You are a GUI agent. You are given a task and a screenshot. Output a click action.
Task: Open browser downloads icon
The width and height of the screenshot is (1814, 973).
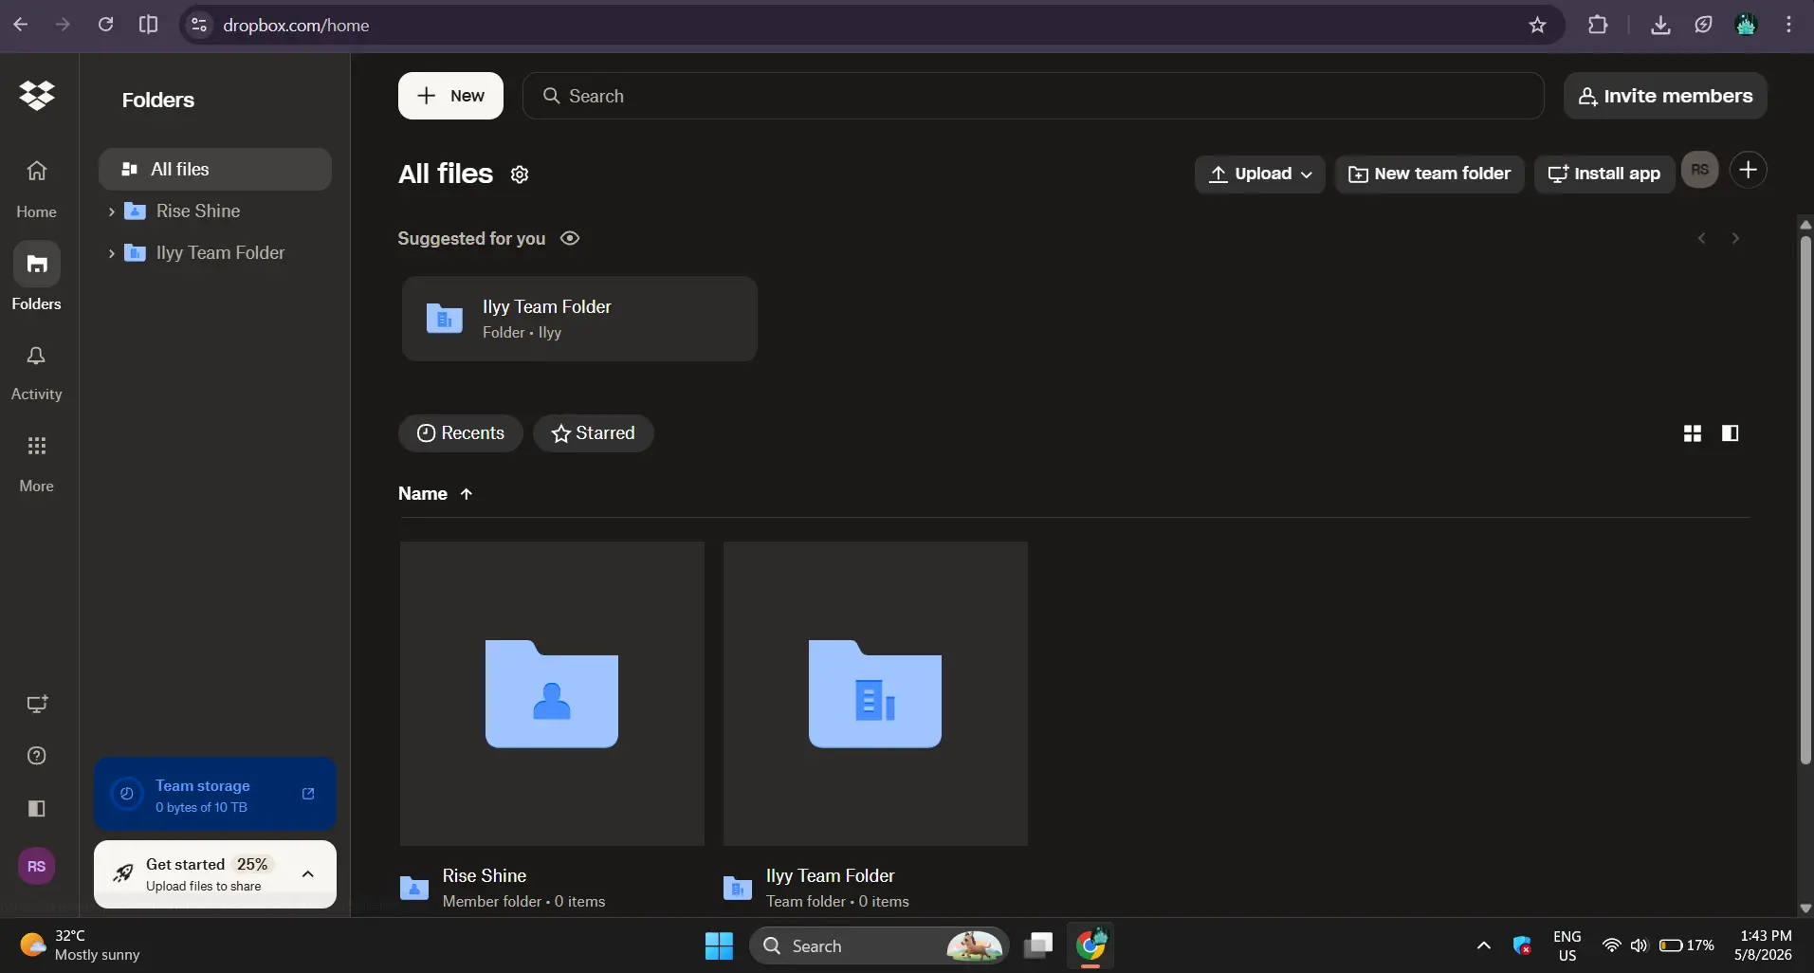[x=1660, y=26]
